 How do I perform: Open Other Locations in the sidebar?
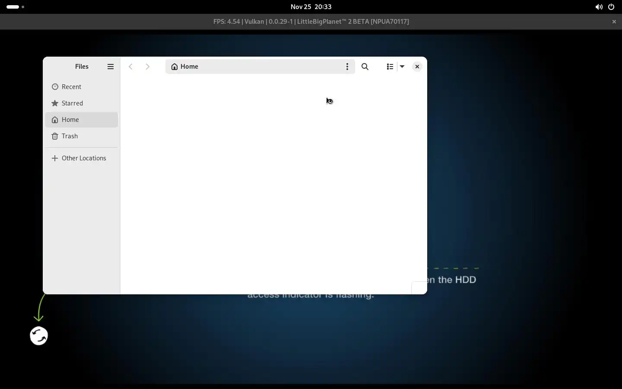(82, 158)
